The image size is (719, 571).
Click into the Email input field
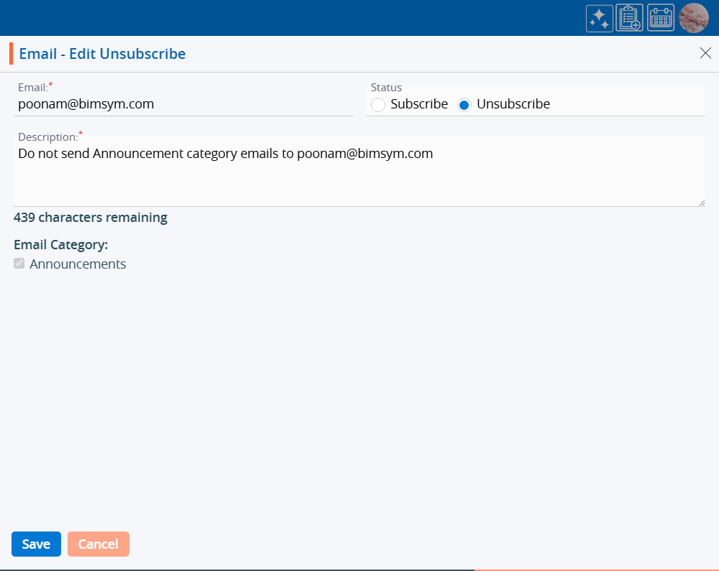183,104
